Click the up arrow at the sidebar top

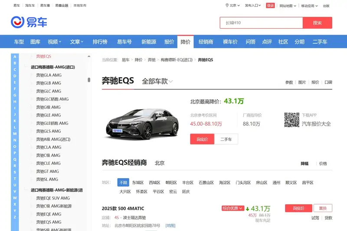(89, 56)
